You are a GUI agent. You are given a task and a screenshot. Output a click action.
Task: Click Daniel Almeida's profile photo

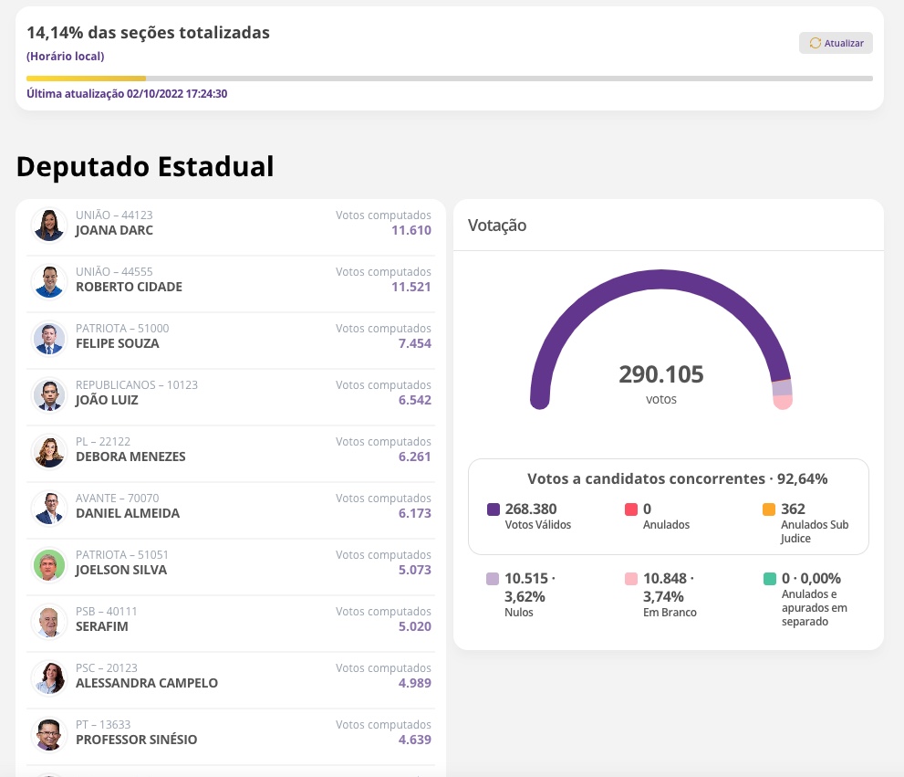click(x=49, y=508)
